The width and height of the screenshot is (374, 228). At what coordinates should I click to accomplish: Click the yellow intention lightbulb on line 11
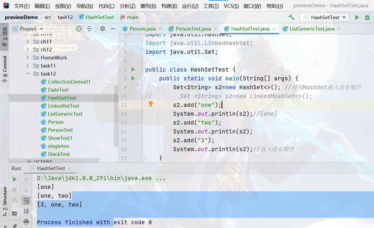151,104
